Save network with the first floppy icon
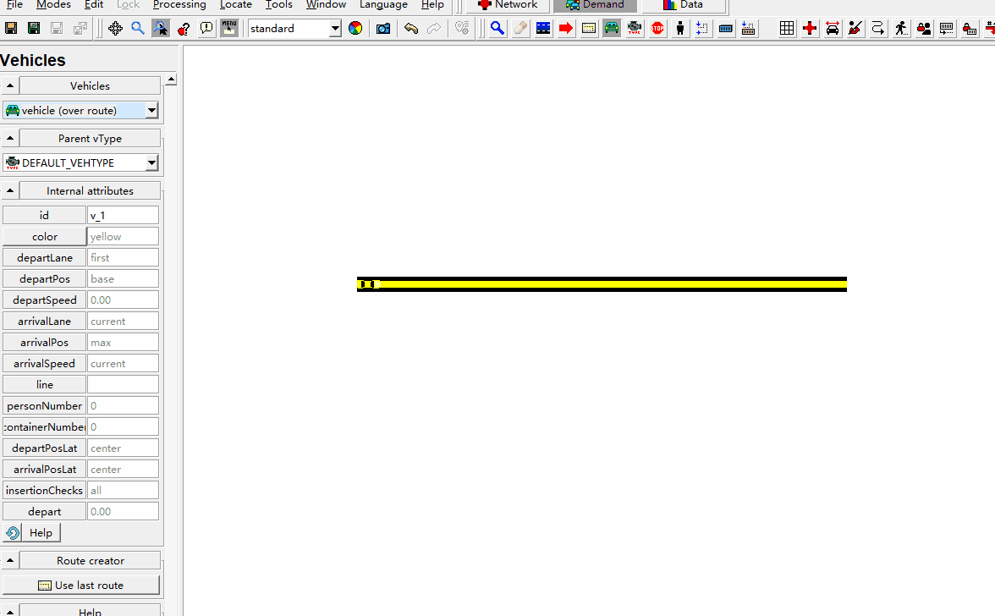 click(11, 29)
